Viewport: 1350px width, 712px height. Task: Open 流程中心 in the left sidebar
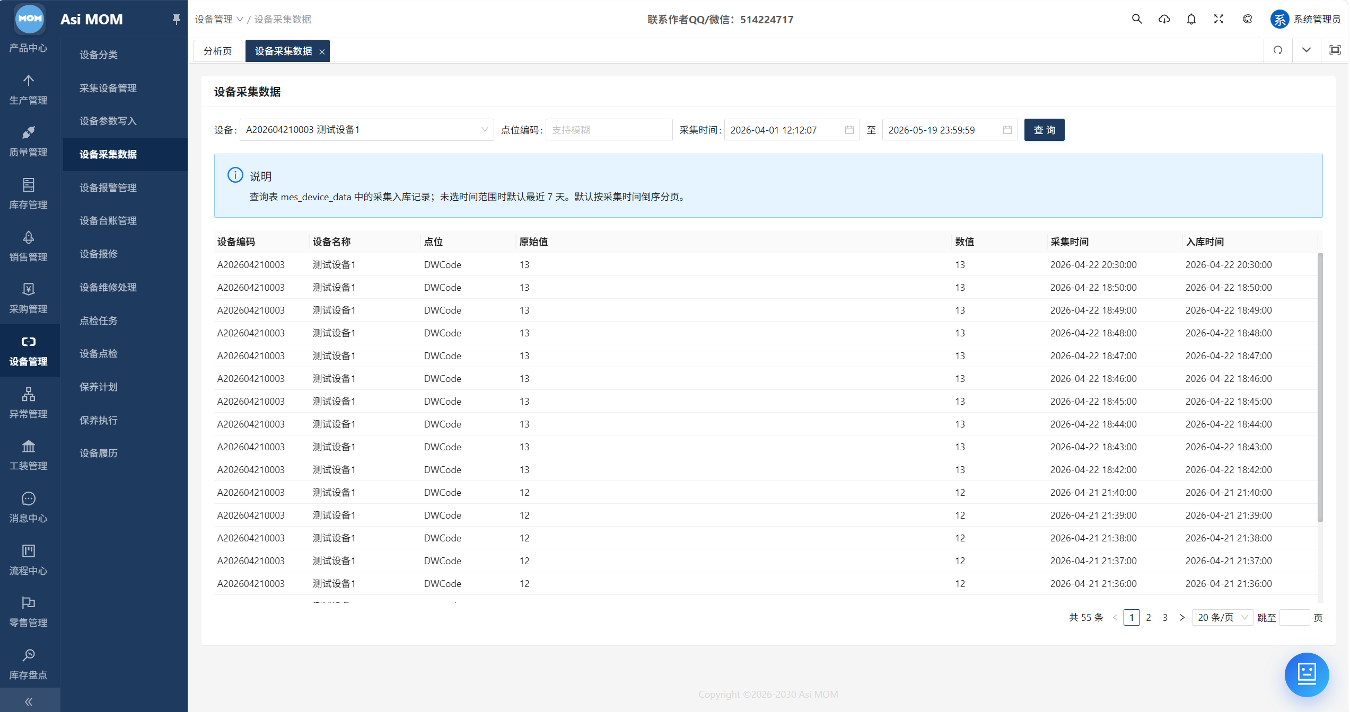pos(29,560)
